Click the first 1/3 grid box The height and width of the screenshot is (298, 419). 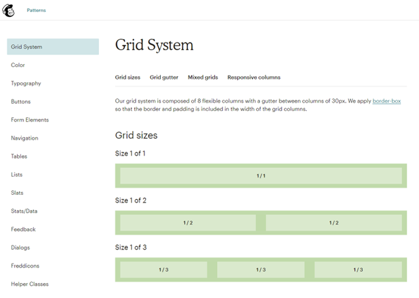[163, 270]
